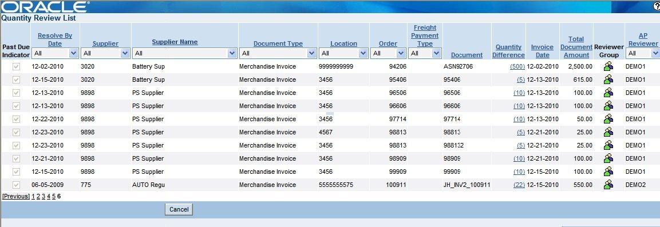660x227 pixels.
Task: Sort by Document column header
Action: click(x=467, y=55)
